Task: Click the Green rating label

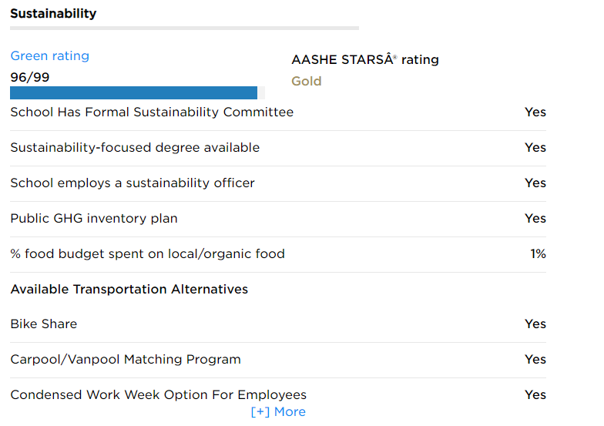Action: pos(49,56)
